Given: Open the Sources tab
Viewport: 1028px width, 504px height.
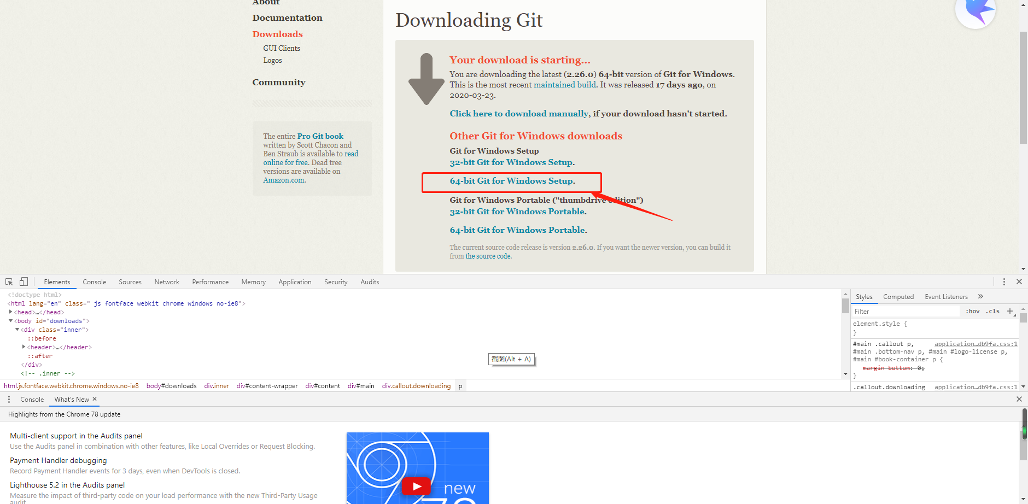Looking at the screenshot, I should point(130,282).
